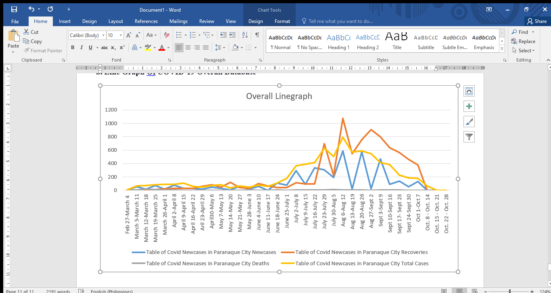The width and height of the screenshot is (551, 293).
Task: Toggle Align Left paragraph alignment
Action: 179,47
